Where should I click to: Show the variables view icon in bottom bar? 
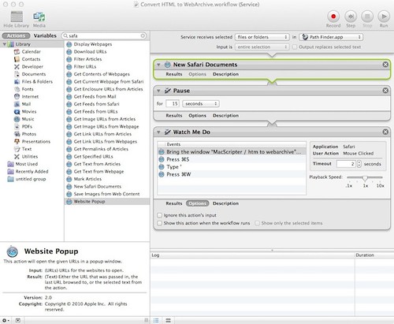click(168, 320)
